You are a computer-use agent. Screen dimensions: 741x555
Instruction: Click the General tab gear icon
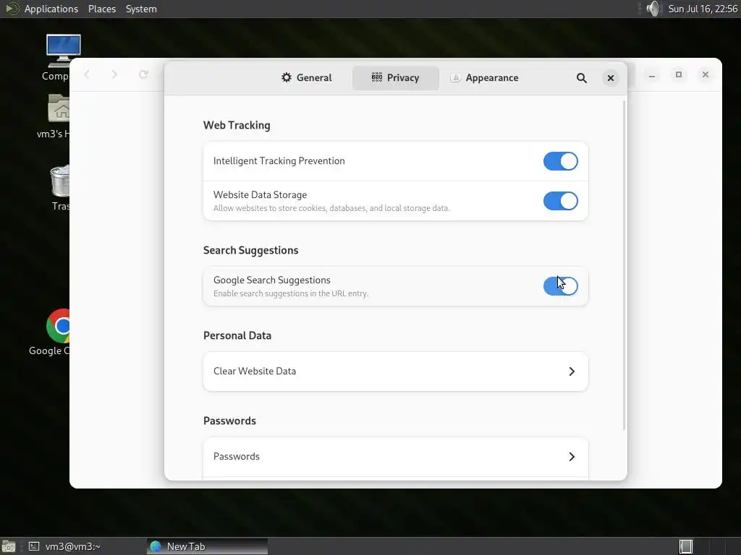click(287, 77)
